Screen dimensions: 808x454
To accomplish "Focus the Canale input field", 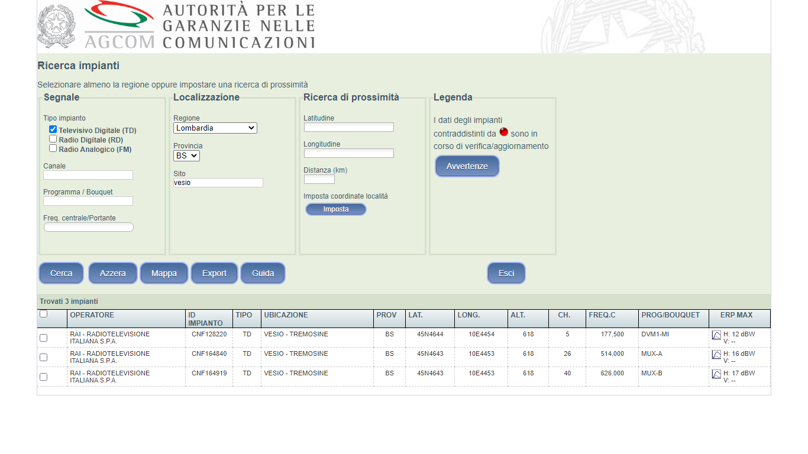I will point(88,175).
